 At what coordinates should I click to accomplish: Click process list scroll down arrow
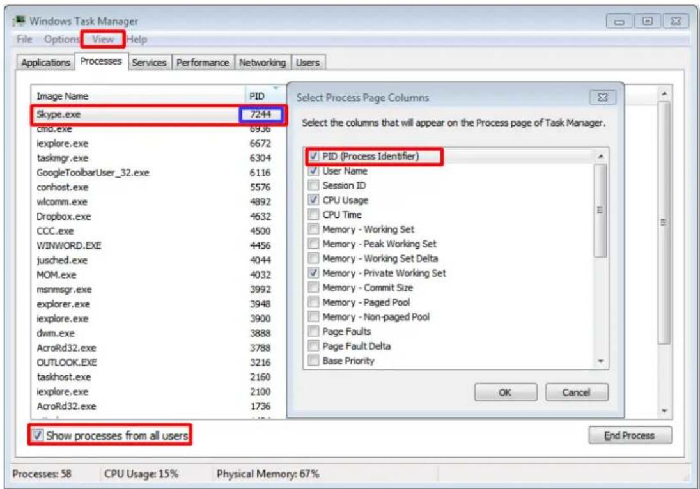[x=664, y=410]
